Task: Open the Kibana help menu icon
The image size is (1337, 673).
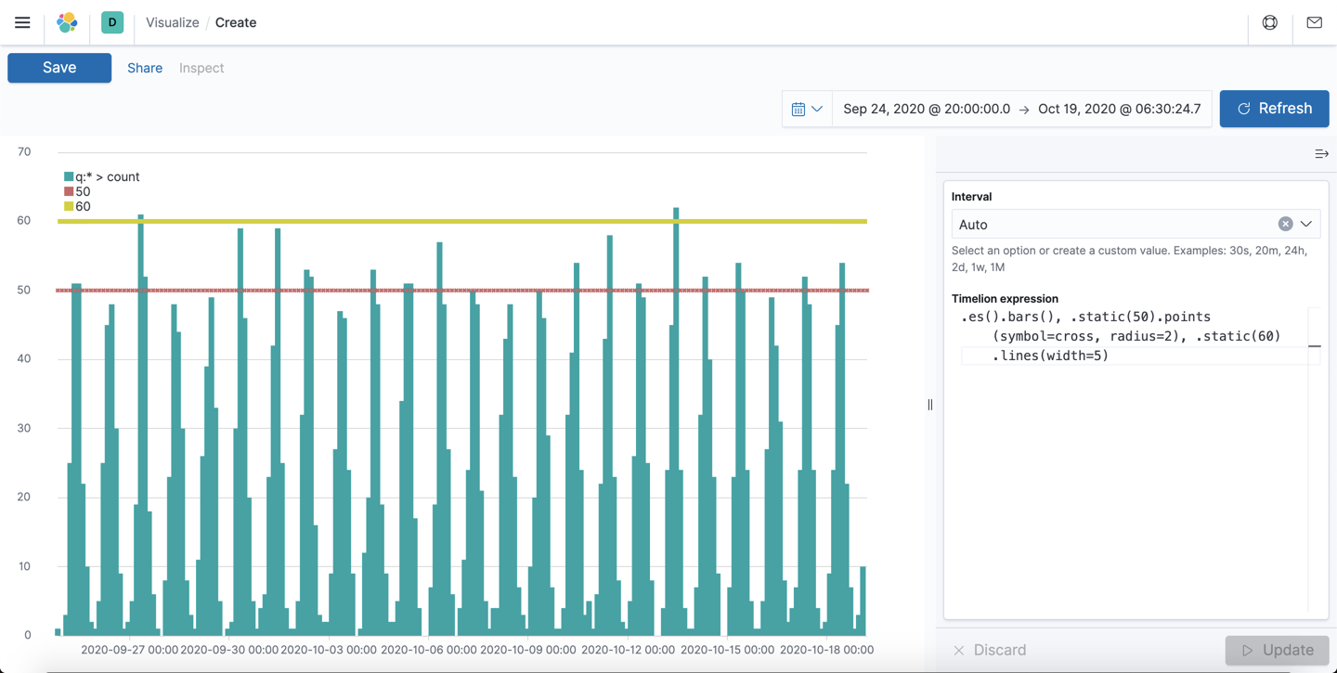Action: click(1269, 22)
